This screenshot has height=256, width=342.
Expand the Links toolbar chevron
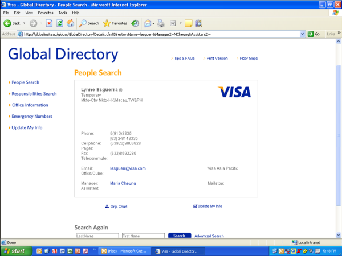coord(339,33)
